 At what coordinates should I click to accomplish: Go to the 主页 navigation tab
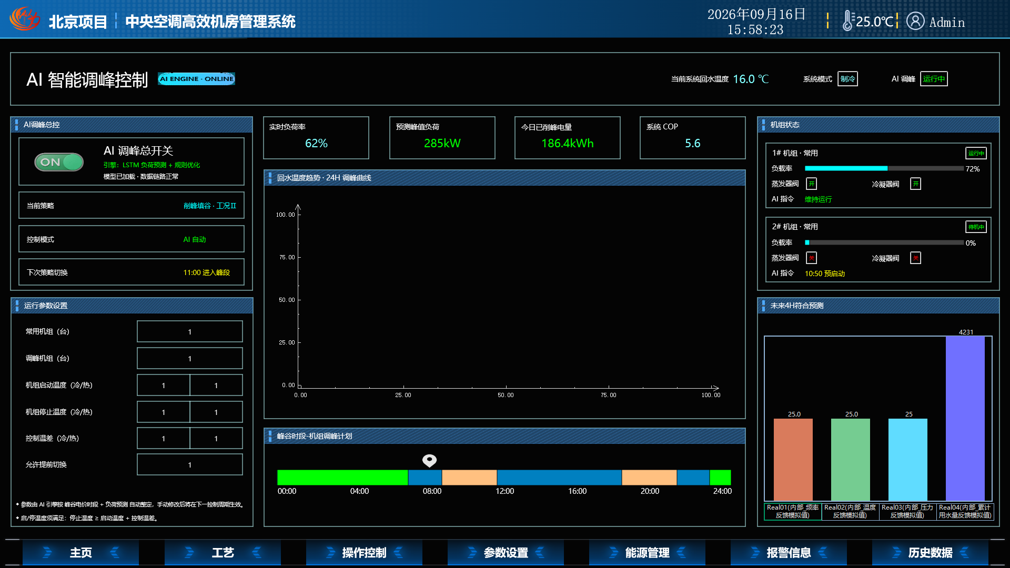tap(80, 553)
